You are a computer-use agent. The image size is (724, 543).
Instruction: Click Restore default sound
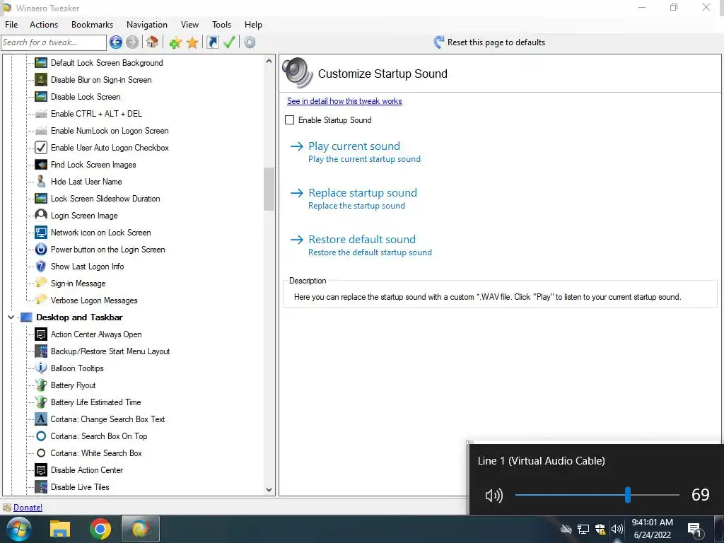coord(361,240)
